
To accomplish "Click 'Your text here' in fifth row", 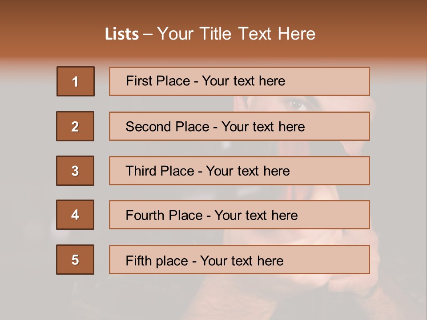I will [242, 260].
